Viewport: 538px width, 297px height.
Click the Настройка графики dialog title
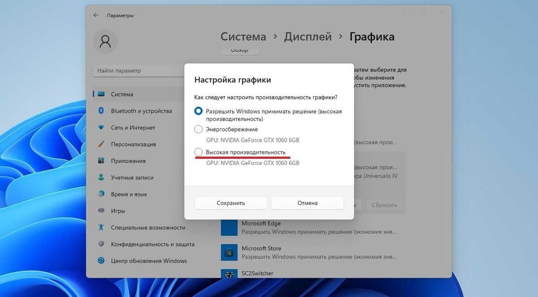233,80
